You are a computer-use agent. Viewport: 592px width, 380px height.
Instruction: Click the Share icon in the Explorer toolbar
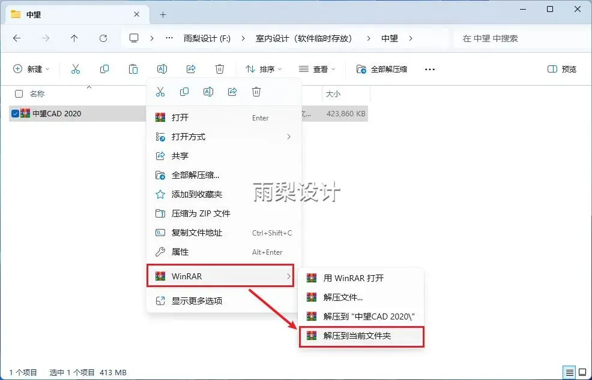click(191, 69)
